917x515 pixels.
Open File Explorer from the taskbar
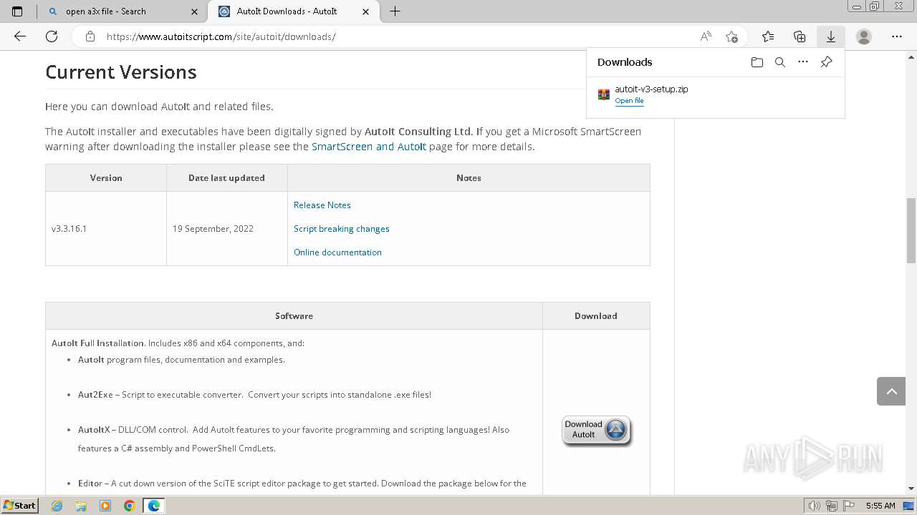pyautogui.click(x=81, y=506)
